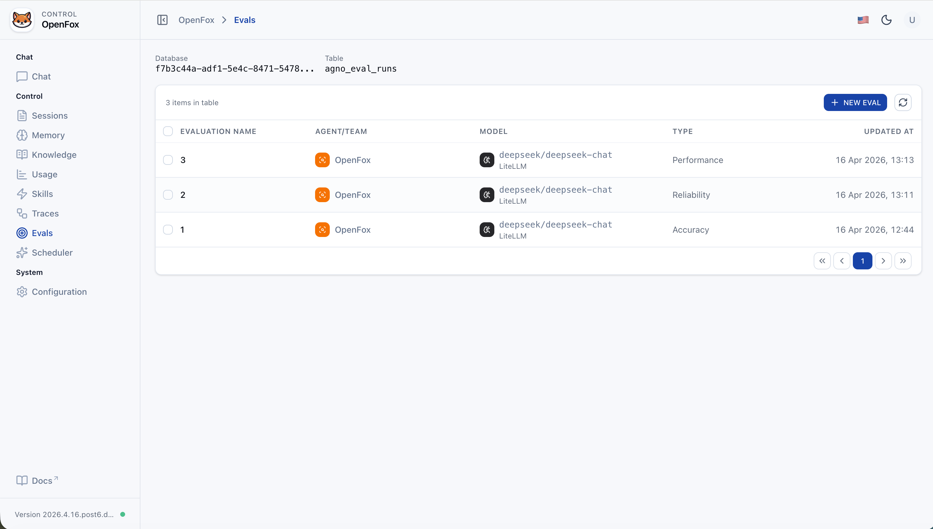Viewport: 933px width, 529px height.
Task: Select Configuration under System
Action: 59,291
